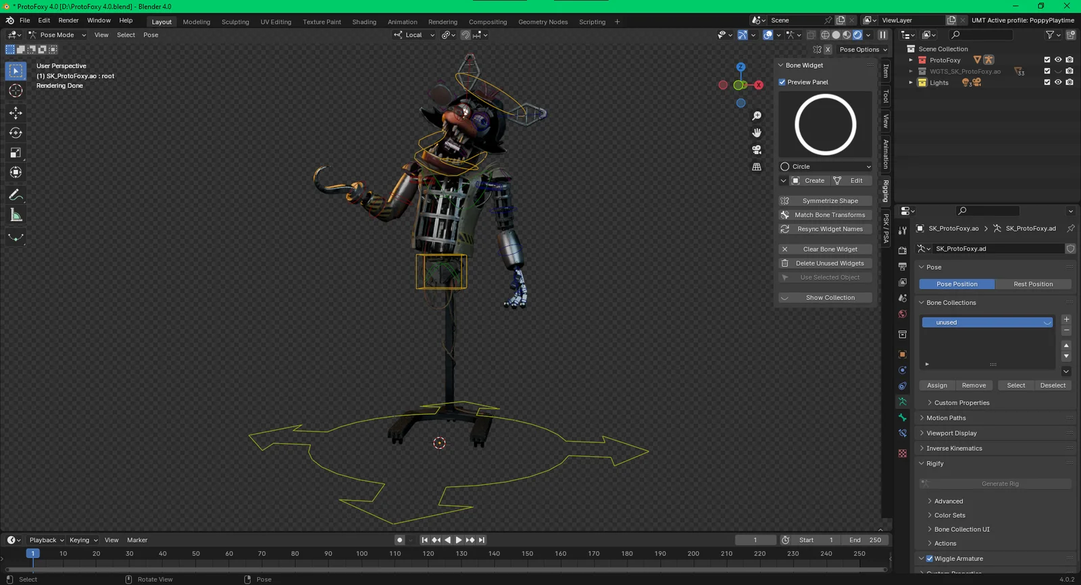1081x585 pixels.
Task: Uncheck the Preview Panel checkbox
Action: tap(782, 82)
